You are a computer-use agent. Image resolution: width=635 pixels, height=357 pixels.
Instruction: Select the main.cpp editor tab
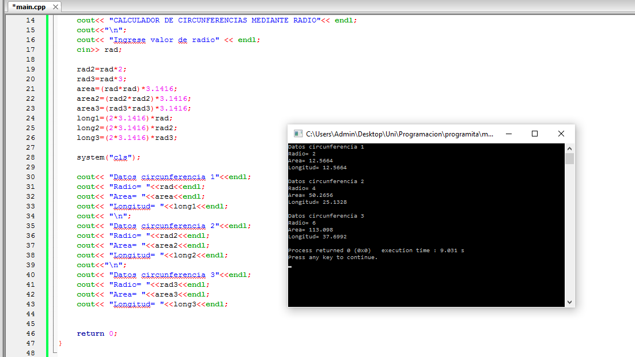29,7
